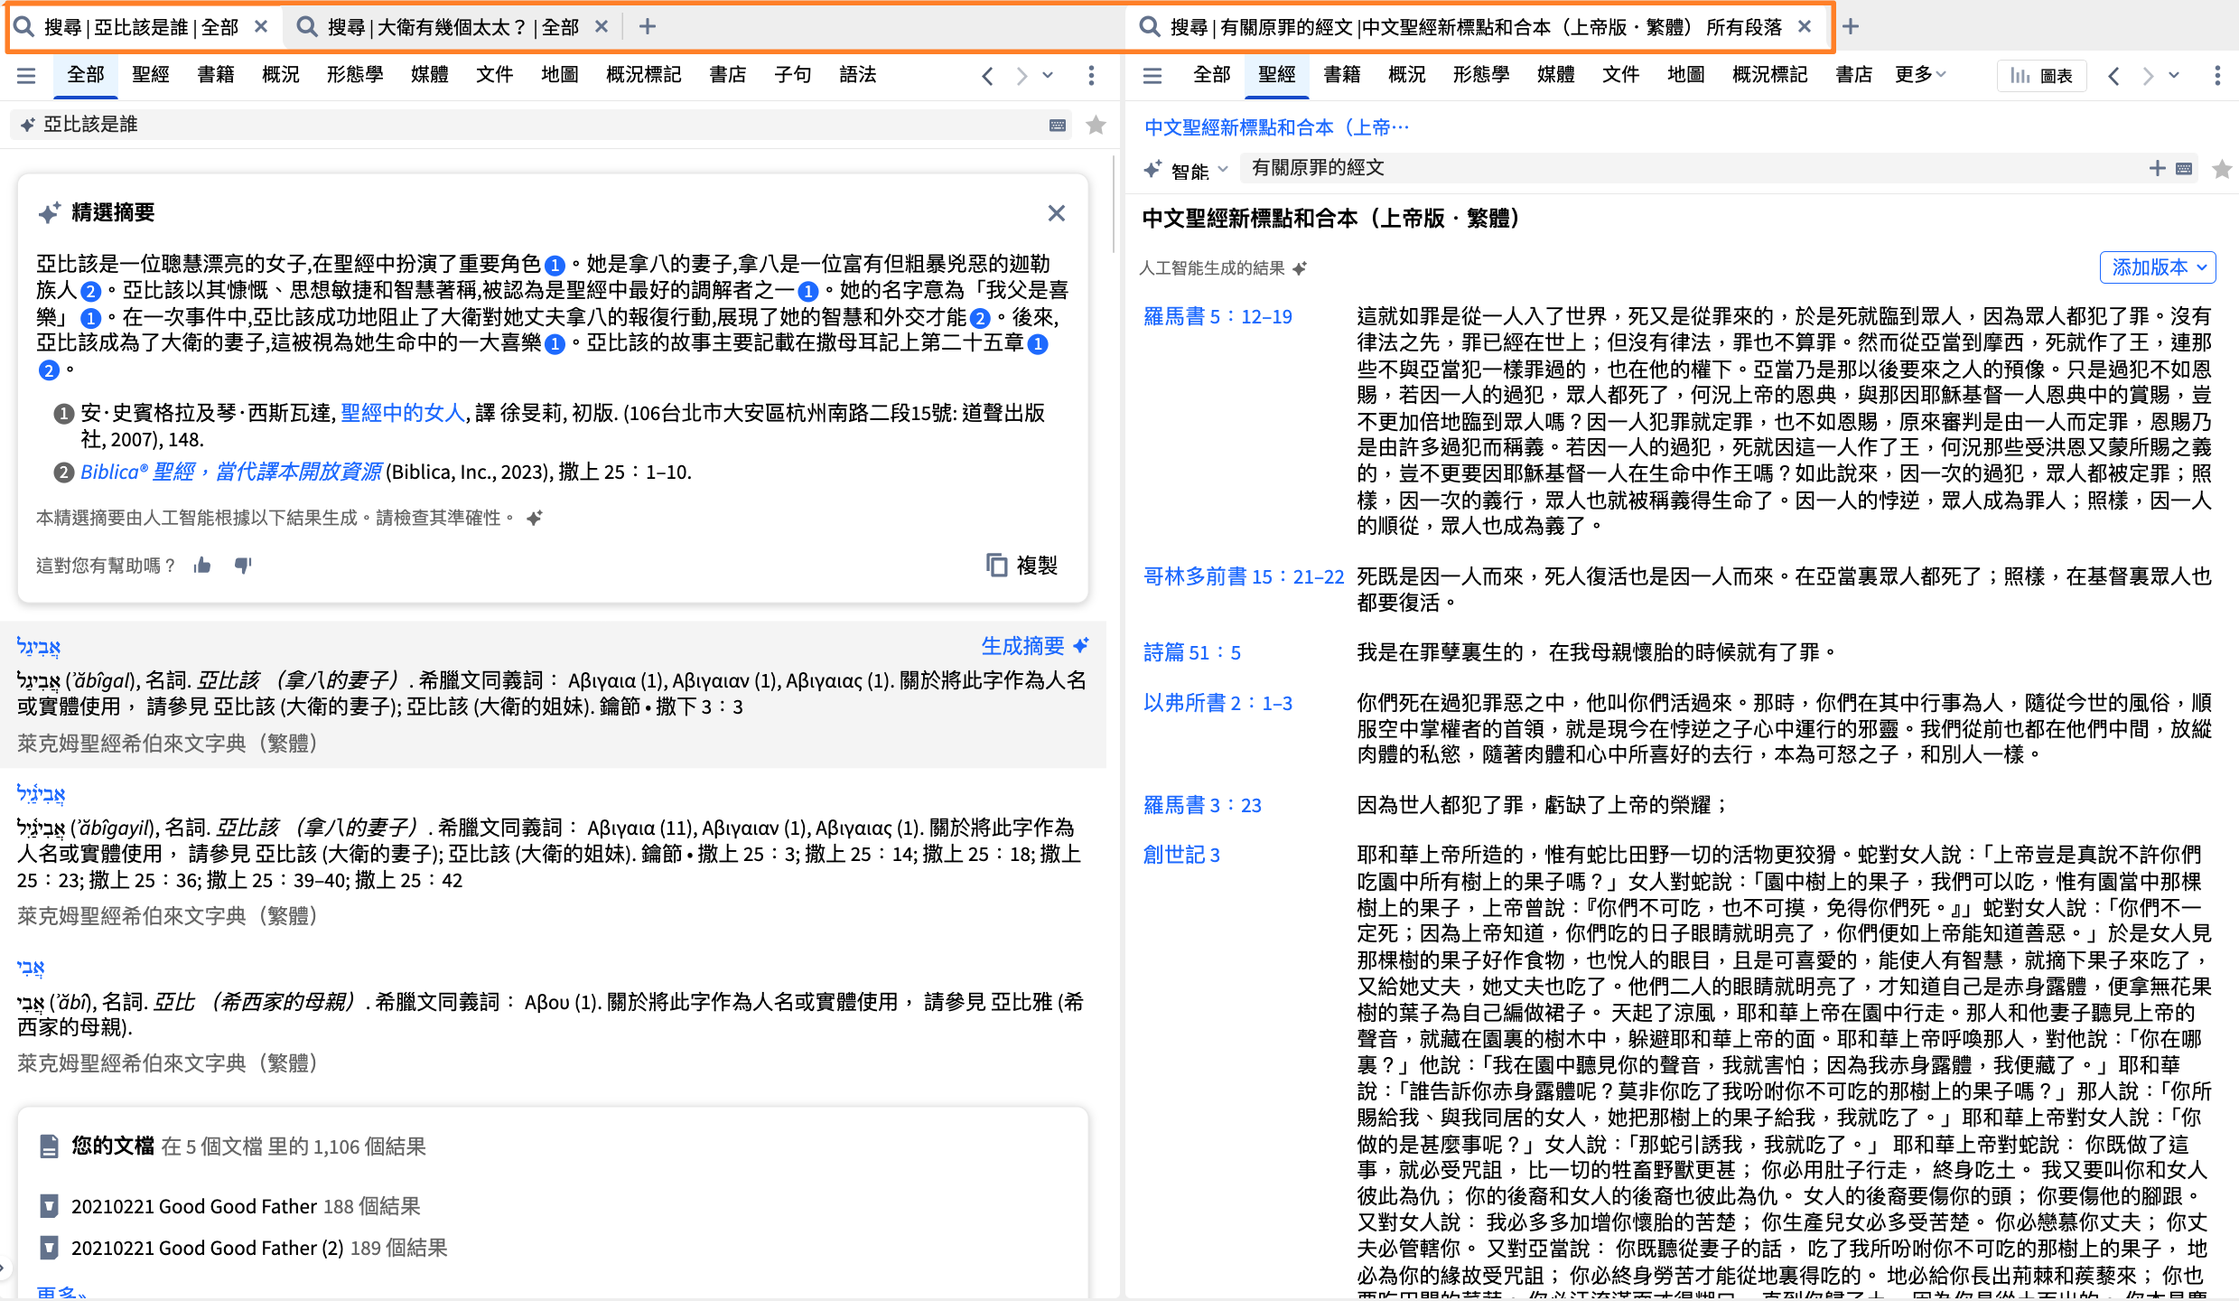This screenshot has width=2239, height=1301.
Task: Open 以弗所書 2：1–3 reference
Action: (1217, 703)
